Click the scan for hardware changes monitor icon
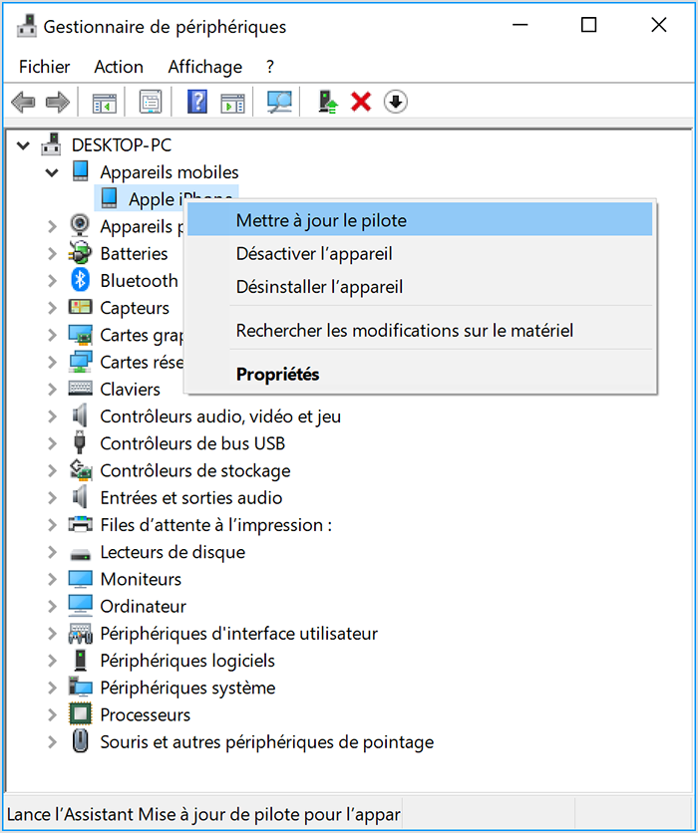698x833 pixels. pos(279,102)
